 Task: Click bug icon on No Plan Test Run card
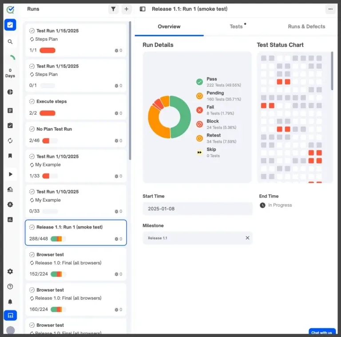116,141
